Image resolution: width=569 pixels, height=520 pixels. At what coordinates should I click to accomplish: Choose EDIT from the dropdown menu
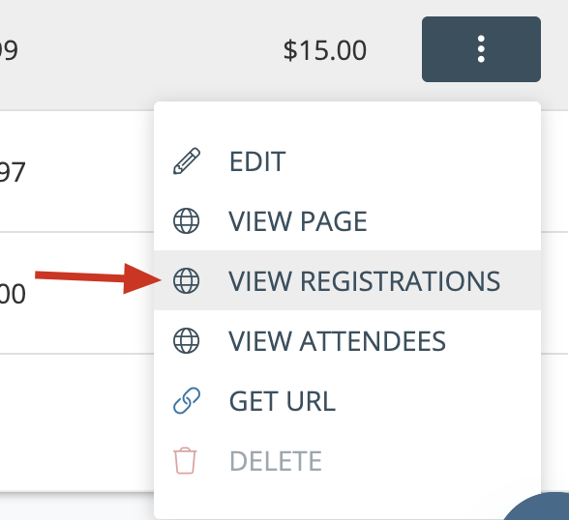pos(347,161)
